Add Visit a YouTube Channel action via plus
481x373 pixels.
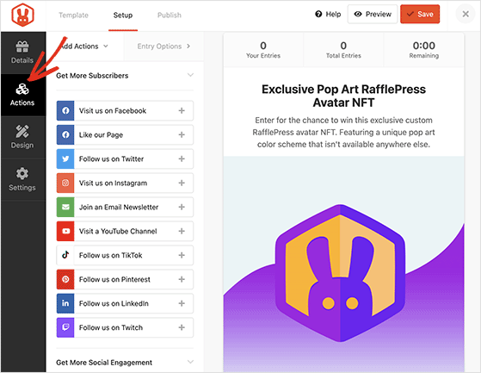point(182,231)
